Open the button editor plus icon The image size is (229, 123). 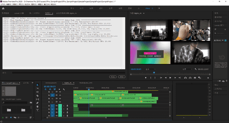(208, 78)
